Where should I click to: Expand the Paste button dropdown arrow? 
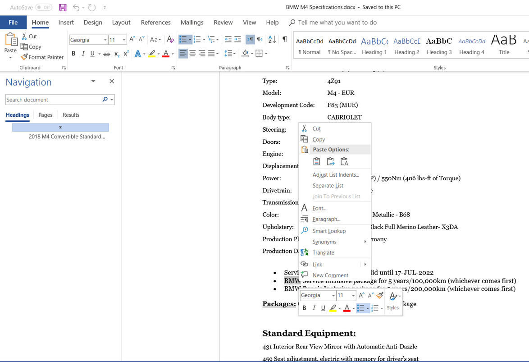[10, 57]
